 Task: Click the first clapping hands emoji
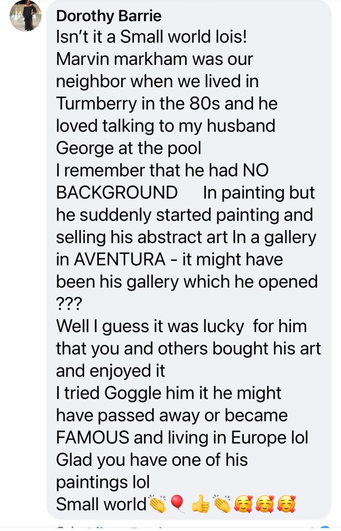(157, 503)
